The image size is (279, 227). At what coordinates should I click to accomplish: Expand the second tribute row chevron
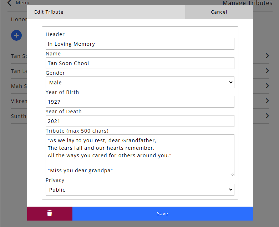tap(267, 71)
